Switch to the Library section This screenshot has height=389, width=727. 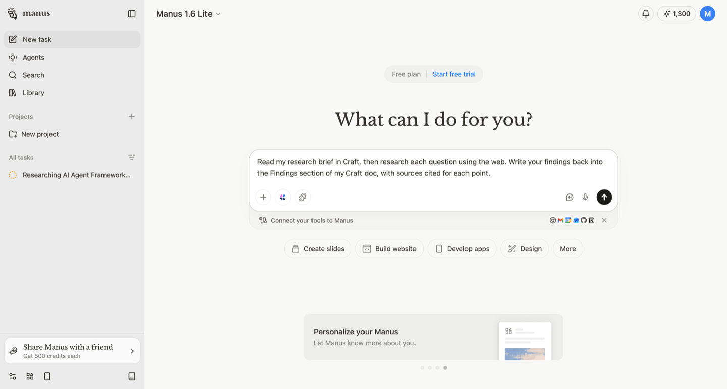[33, 92]
